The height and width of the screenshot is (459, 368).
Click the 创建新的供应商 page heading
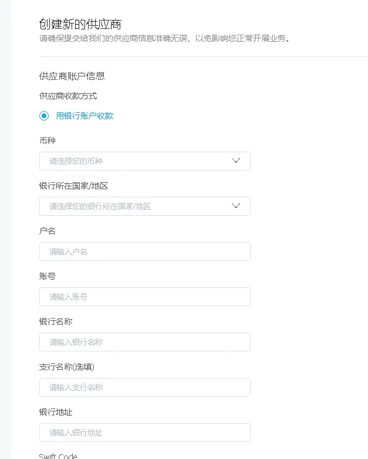click(80, 24)
